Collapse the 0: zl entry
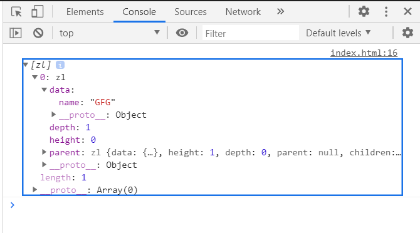This screenshot has width=420, height=233. click(x=34, y=77)
